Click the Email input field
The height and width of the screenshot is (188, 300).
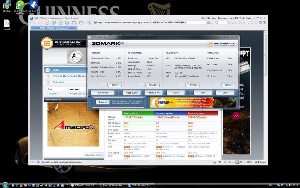point(57,89)
